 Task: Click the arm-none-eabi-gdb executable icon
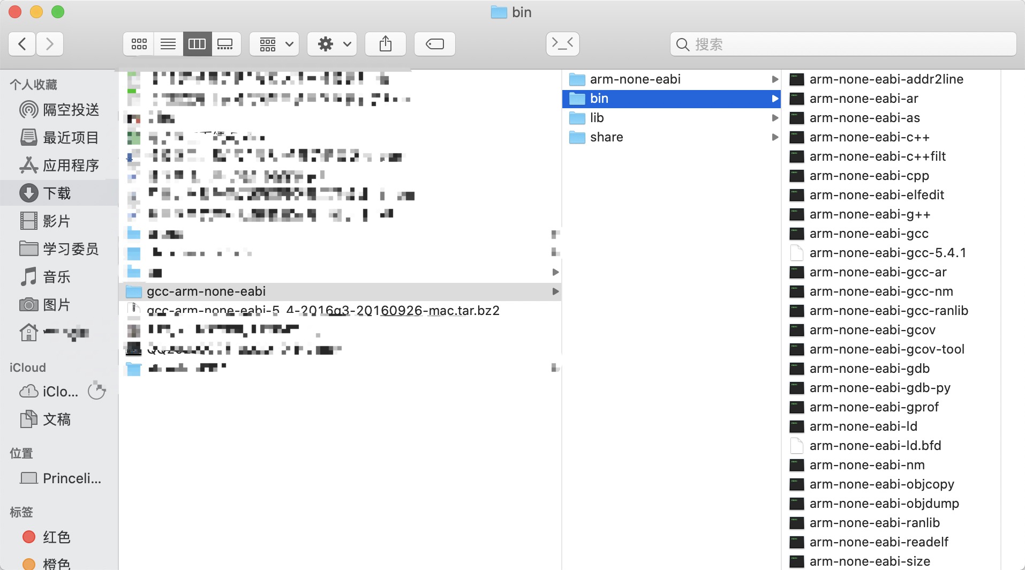797,369
